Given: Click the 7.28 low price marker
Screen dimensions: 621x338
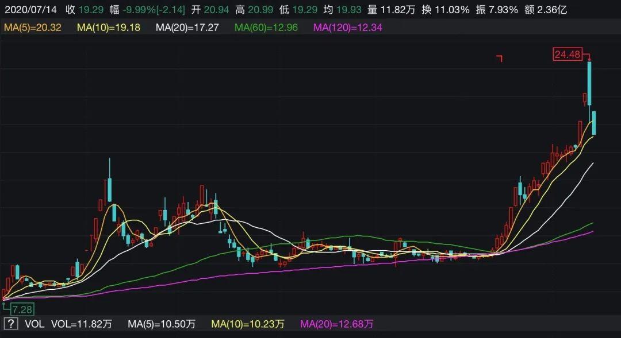Looking at the screenshot, I should pos(22,309).
